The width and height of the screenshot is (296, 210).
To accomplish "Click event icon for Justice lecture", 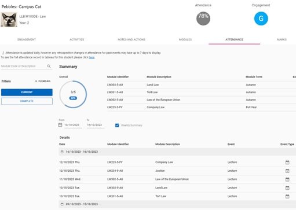I will coord(287,171).
